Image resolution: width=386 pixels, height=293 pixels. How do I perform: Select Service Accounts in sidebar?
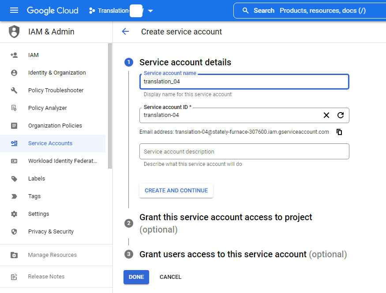(x=52, y=143)
